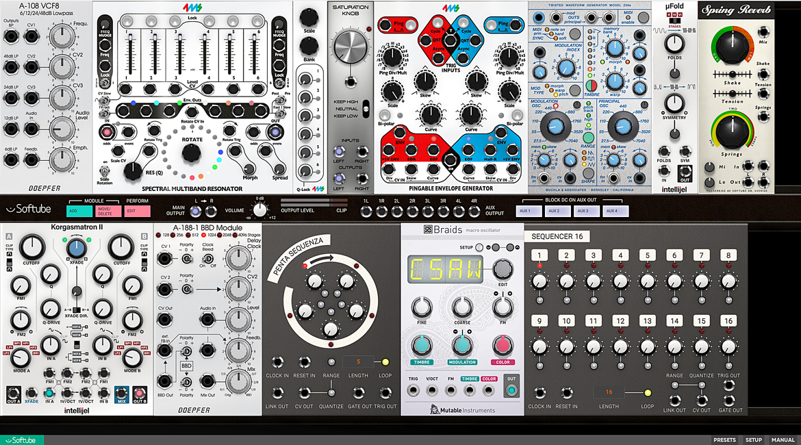Click the Korgasmatron II OUT B jack
The image size is (801, 445).
click(x=140, y=394)
